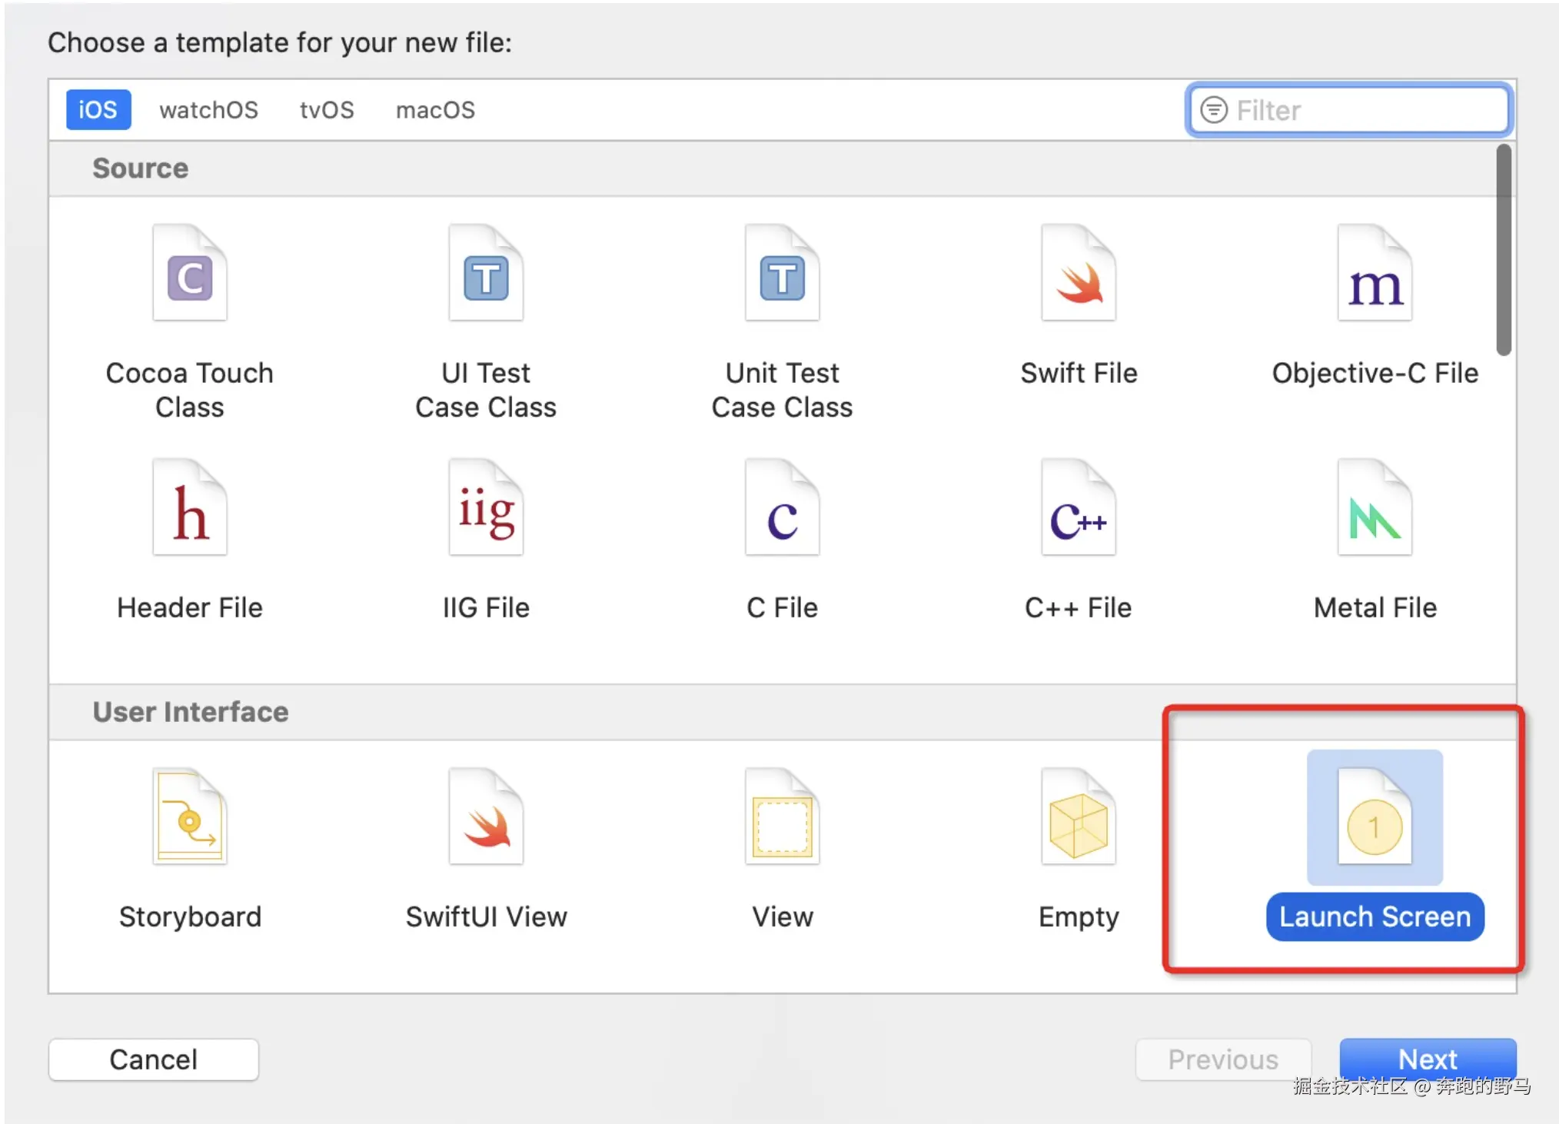
Task: Choose the C++ File template icon
Action: [1079, 507]
